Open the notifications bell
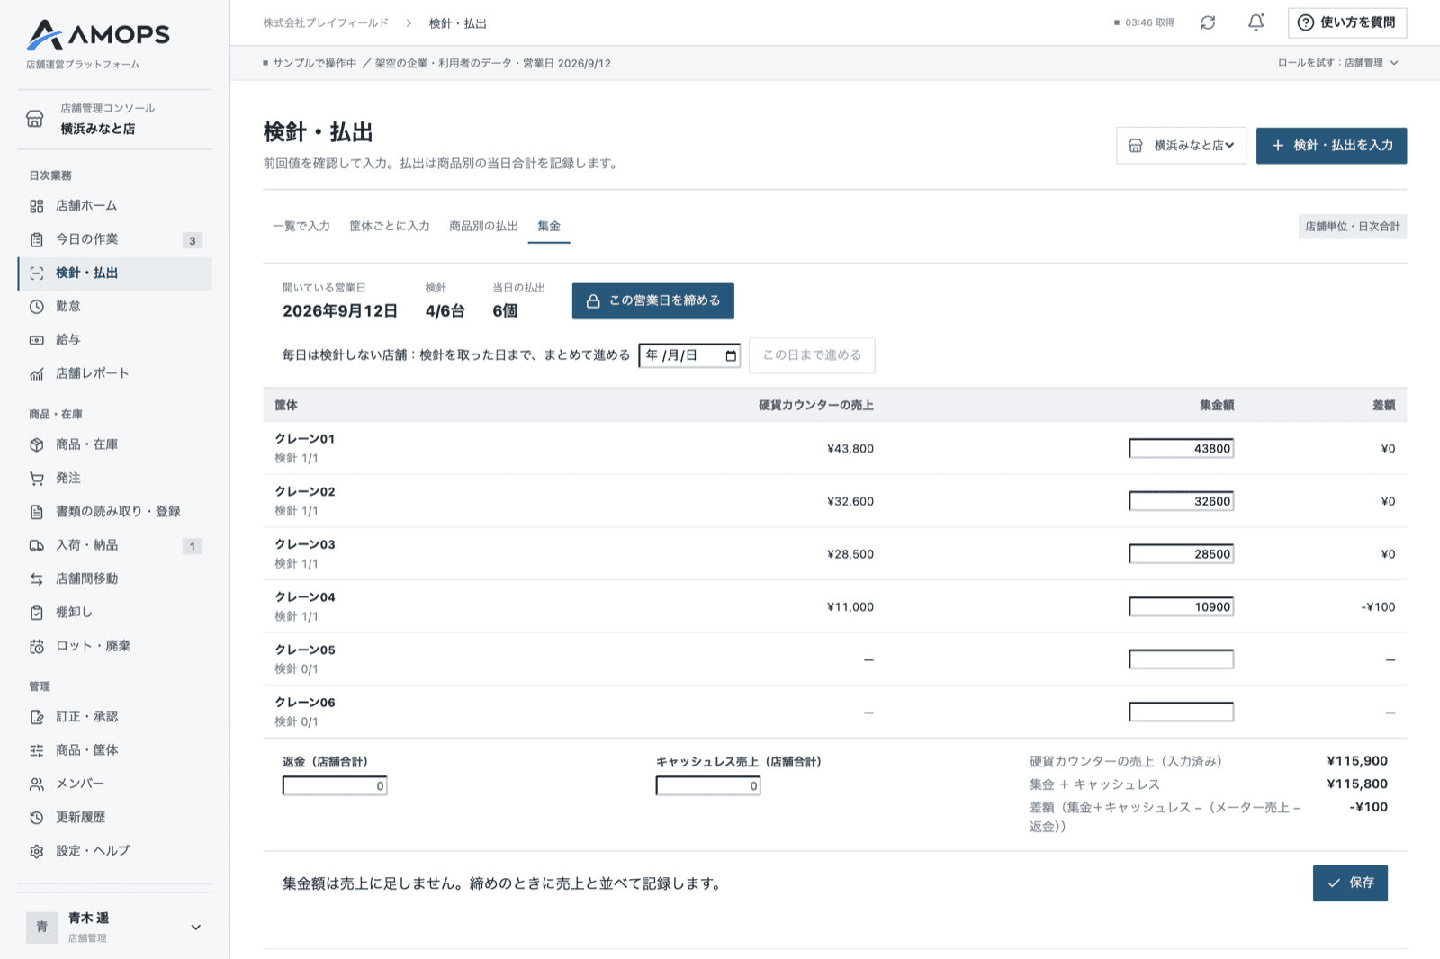 pyautogui.click(x=1255, y=22)
